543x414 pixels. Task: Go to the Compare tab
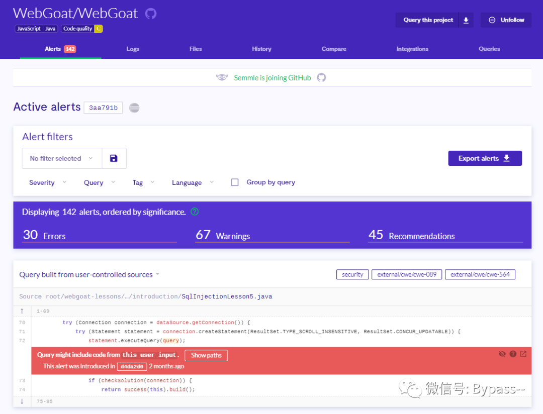334,49
